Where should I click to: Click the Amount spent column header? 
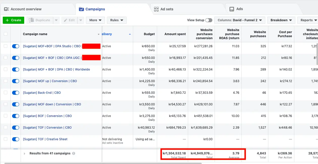pyautogui.click(x=175, y=34)
